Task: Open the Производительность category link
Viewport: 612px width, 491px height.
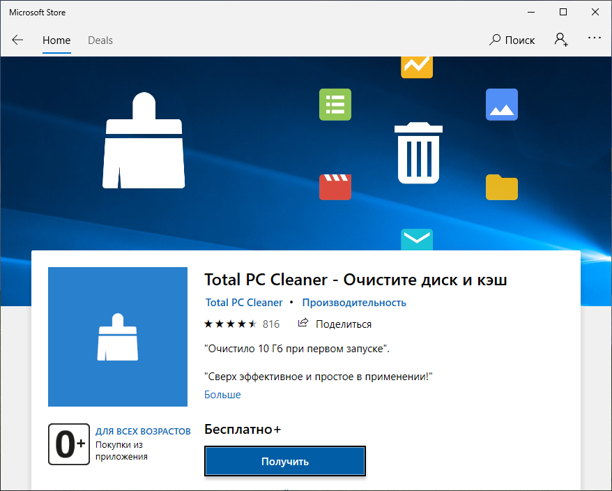Action: [354, 302]
